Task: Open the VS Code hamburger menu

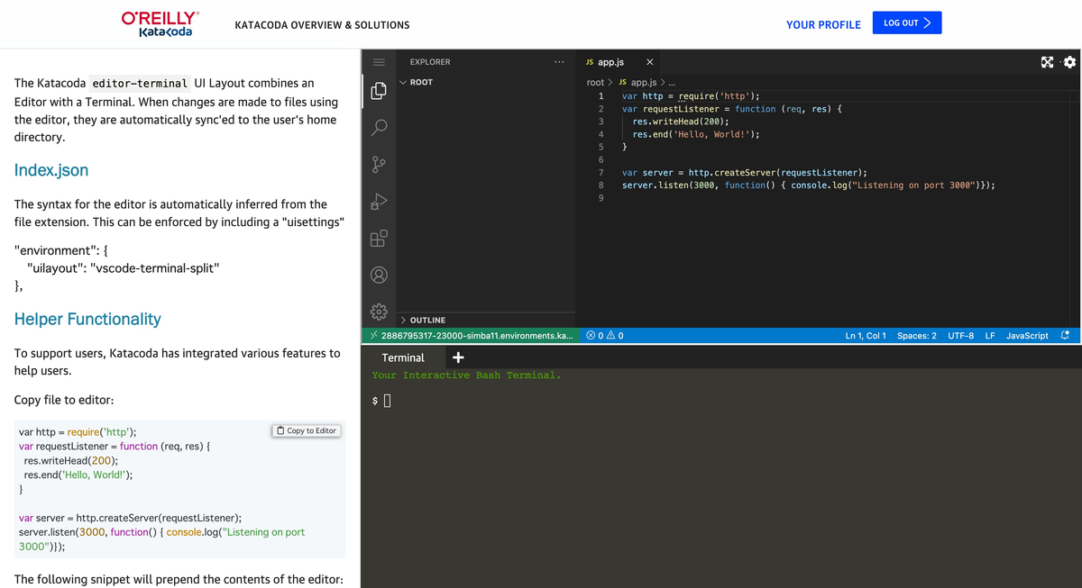Action: tap(379, 62)
